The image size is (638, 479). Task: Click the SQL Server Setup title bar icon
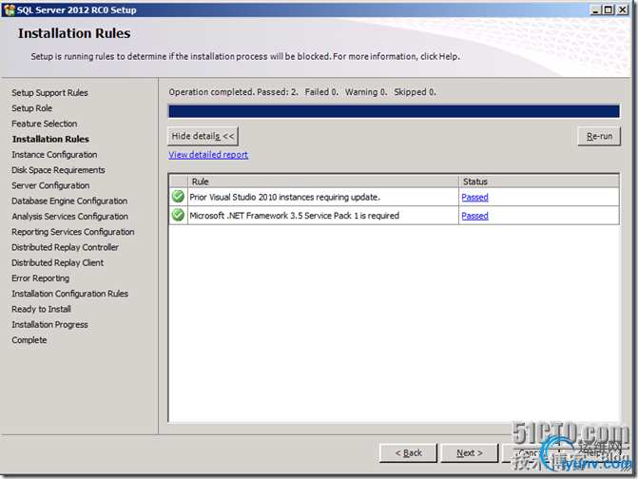pos(10,10)
